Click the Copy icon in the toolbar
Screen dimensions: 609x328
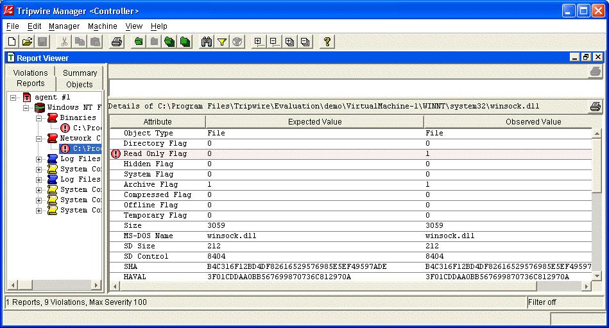pos(80,42)
